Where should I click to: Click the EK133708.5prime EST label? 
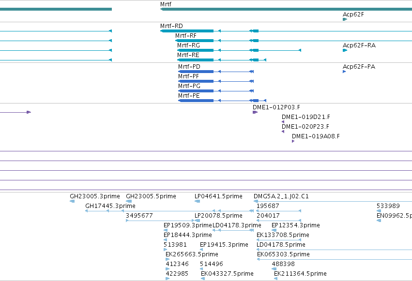[x=283, y=235]
